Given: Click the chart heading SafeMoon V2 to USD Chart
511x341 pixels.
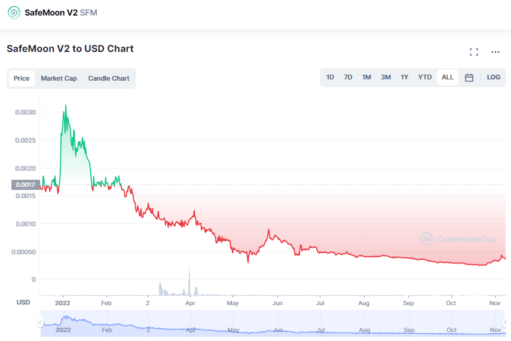Looking at the screenshot, I should click(x=70, y=48).
